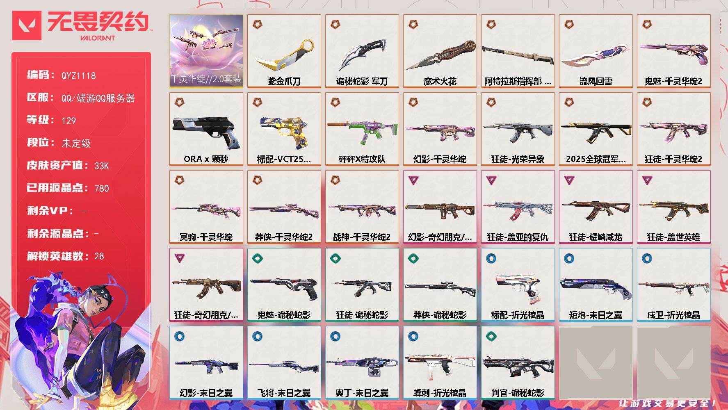Image resolution: width=728 pixels, height=410 pixels.
Task: Open the 2025全球冠军 Vandal skin
Action: (596, 129)
